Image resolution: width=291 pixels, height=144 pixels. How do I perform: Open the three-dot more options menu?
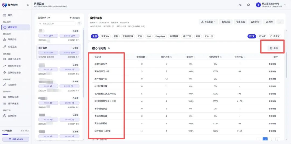pos(280,22)
